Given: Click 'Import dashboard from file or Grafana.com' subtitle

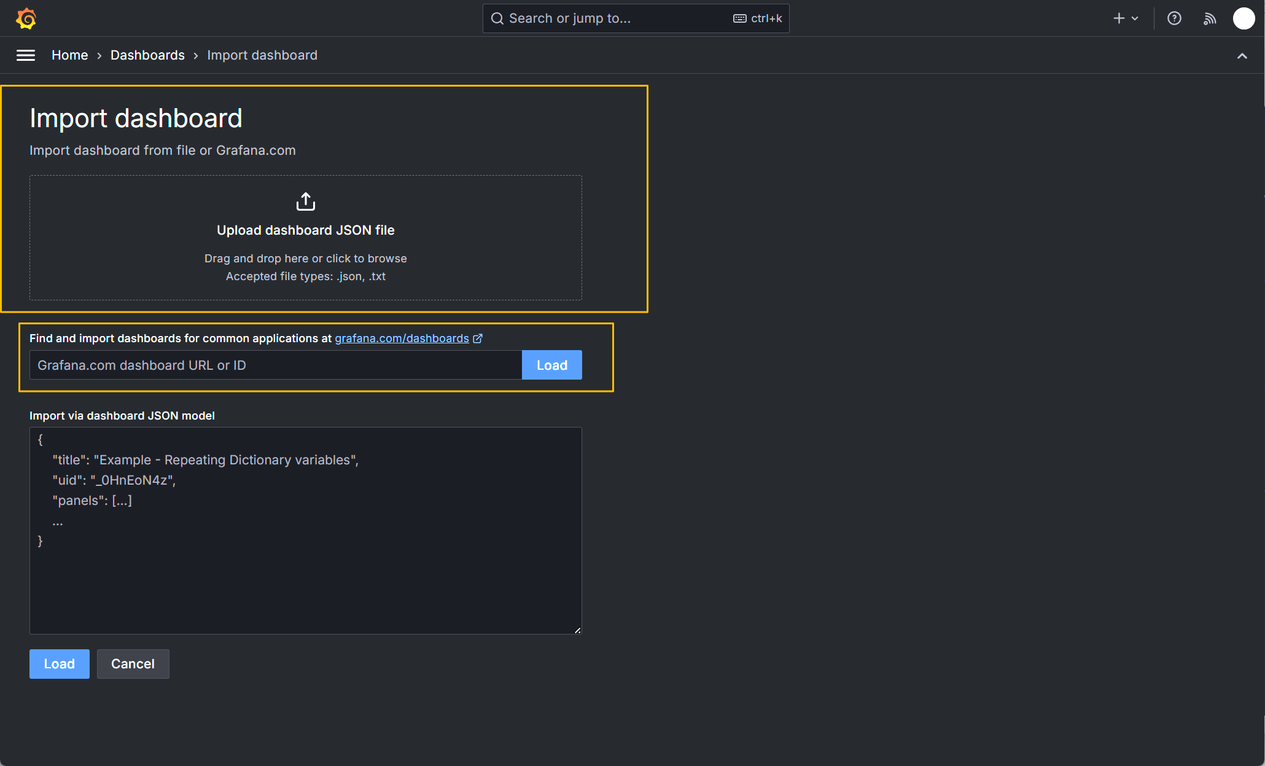Looking at the screenshot, I should pos(163,150).
